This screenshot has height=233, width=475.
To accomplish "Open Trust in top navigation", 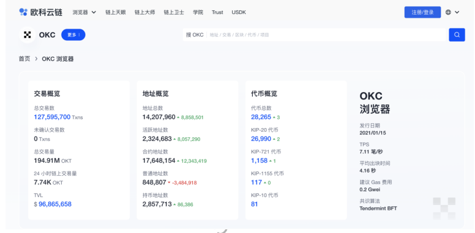I will [217, 12].
